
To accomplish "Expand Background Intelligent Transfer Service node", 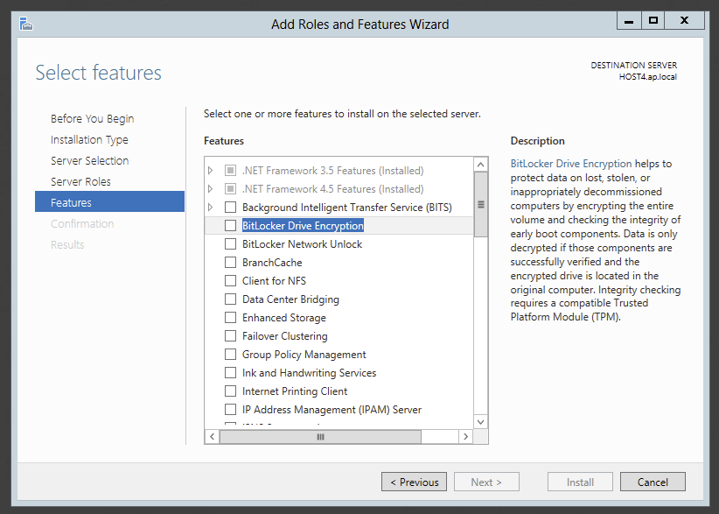I will 211,208.
